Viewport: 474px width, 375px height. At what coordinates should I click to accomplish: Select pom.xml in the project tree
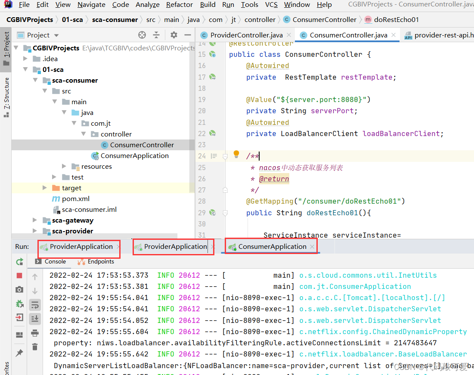(x=76, y=198)
